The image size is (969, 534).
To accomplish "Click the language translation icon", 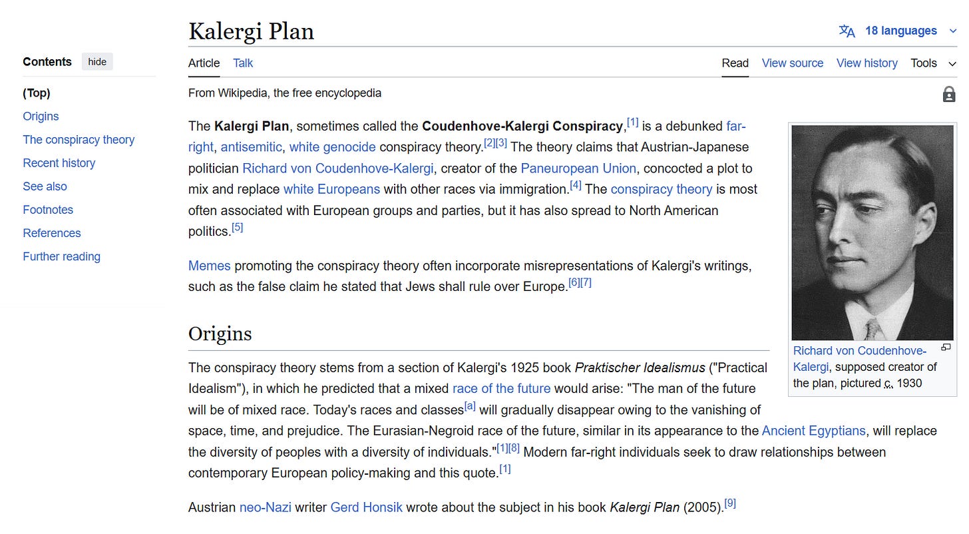I will pos(847,31).
